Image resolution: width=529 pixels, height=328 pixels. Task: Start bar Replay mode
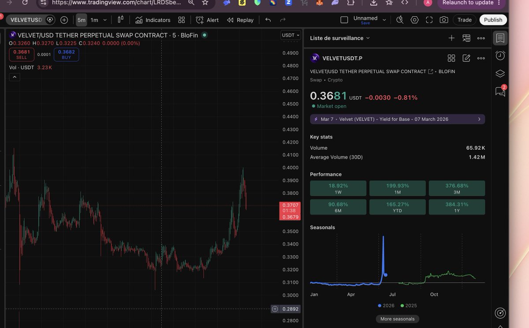[x=240, y=20]
